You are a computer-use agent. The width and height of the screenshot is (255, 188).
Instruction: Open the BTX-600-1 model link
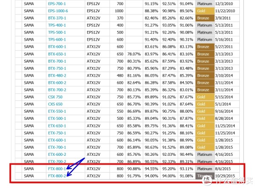pos(57,47)
